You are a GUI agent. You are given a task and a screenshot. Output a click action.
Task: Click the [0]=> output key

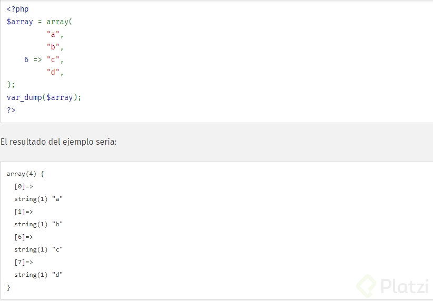point(24,186)
